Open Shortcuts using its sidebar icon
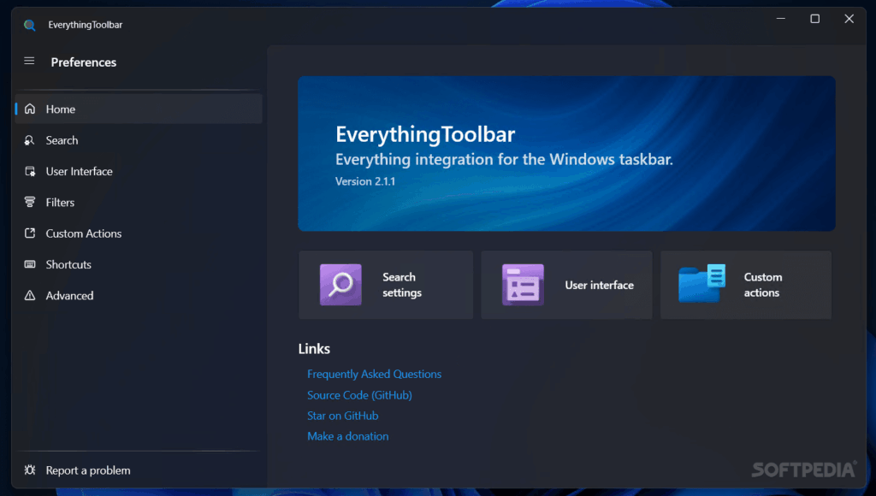This screenshot has height=496, width=876. [28, 264]
